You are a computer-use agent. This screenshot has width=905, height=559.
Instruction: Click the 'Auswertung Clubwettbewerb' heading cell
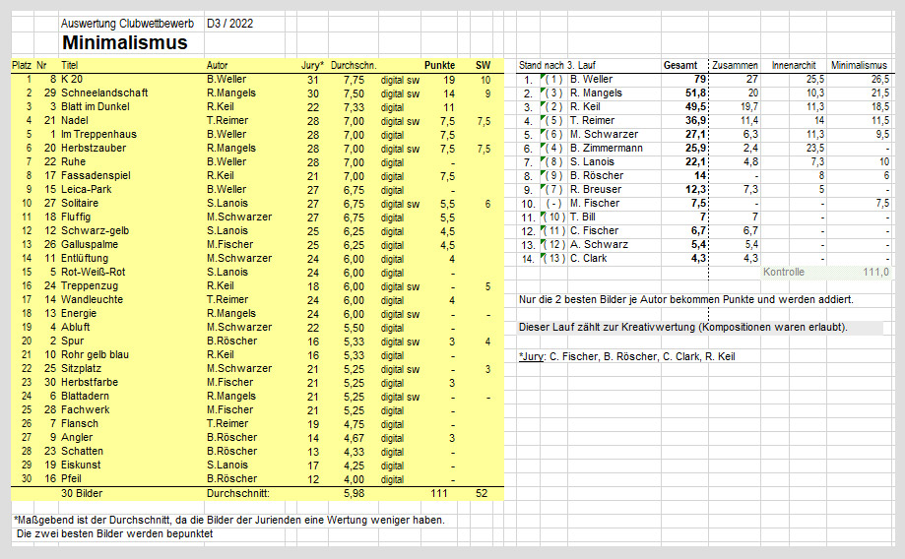click(128, 24)
